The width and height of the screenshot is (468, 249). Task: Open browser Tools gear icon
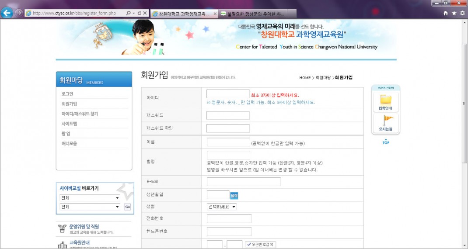tap(462, 14)
